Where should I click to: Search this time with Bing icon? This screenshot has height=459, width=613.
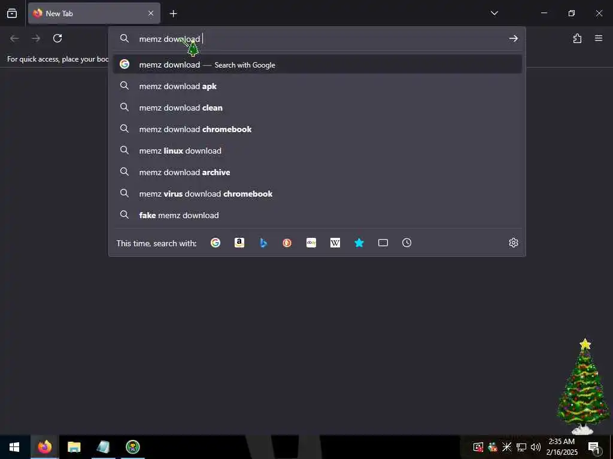(263, 243)
